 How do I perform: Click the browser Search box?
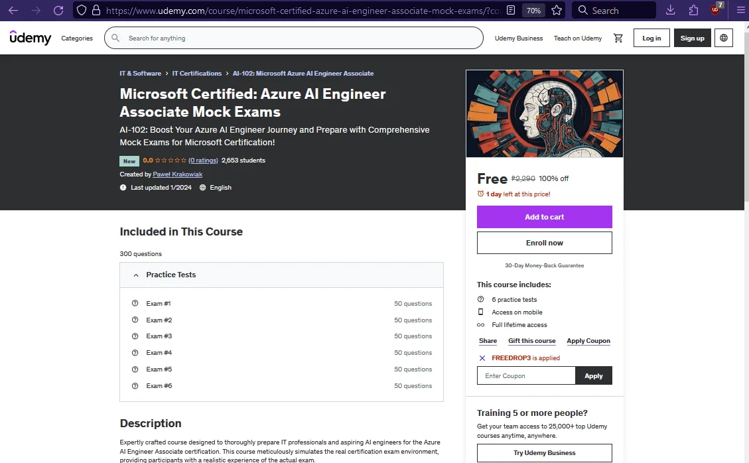pyautogui.click(x=614, y=10)
